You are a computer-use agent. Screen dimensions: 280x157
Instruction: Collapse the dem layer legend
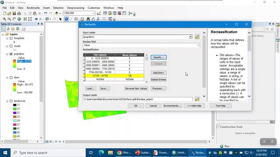(7, 78)
